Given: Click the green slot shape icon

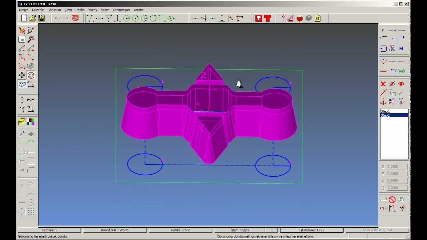Looking at the screenshot, I should point(401,71).
